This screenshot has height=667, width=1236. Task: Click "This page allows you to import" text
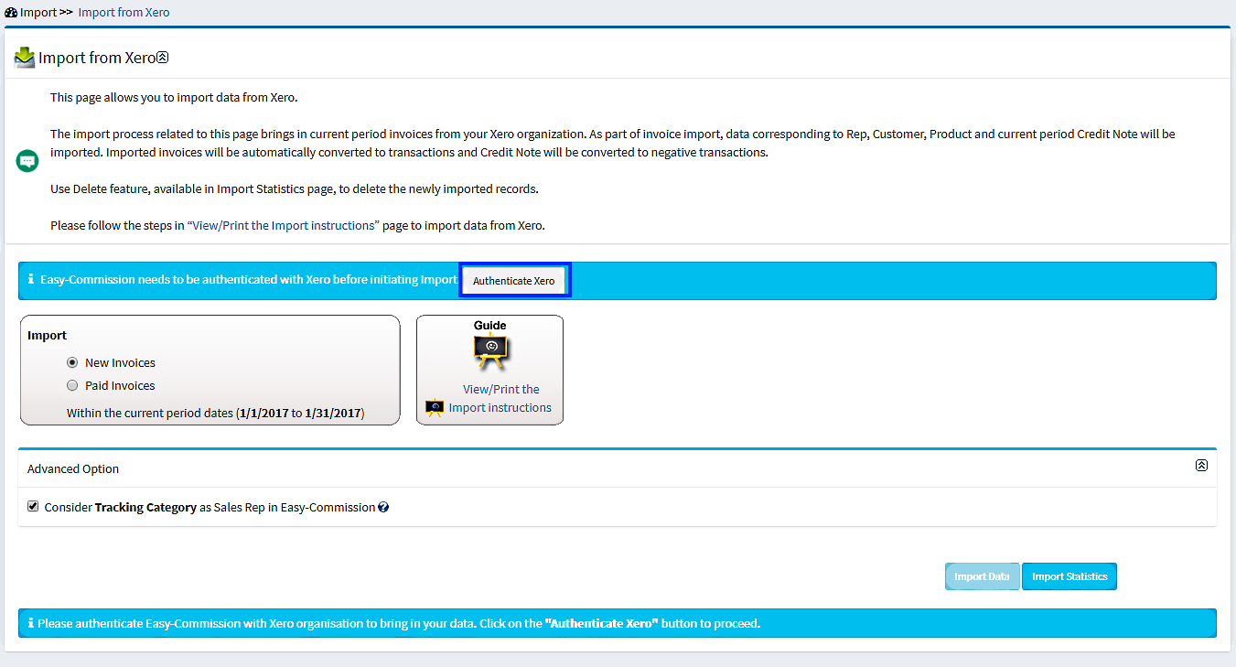pos(174,97)
